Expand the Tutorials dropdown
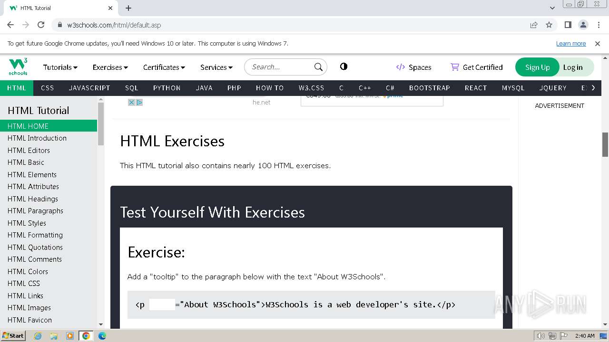The image size is (609, 342). 60,67
